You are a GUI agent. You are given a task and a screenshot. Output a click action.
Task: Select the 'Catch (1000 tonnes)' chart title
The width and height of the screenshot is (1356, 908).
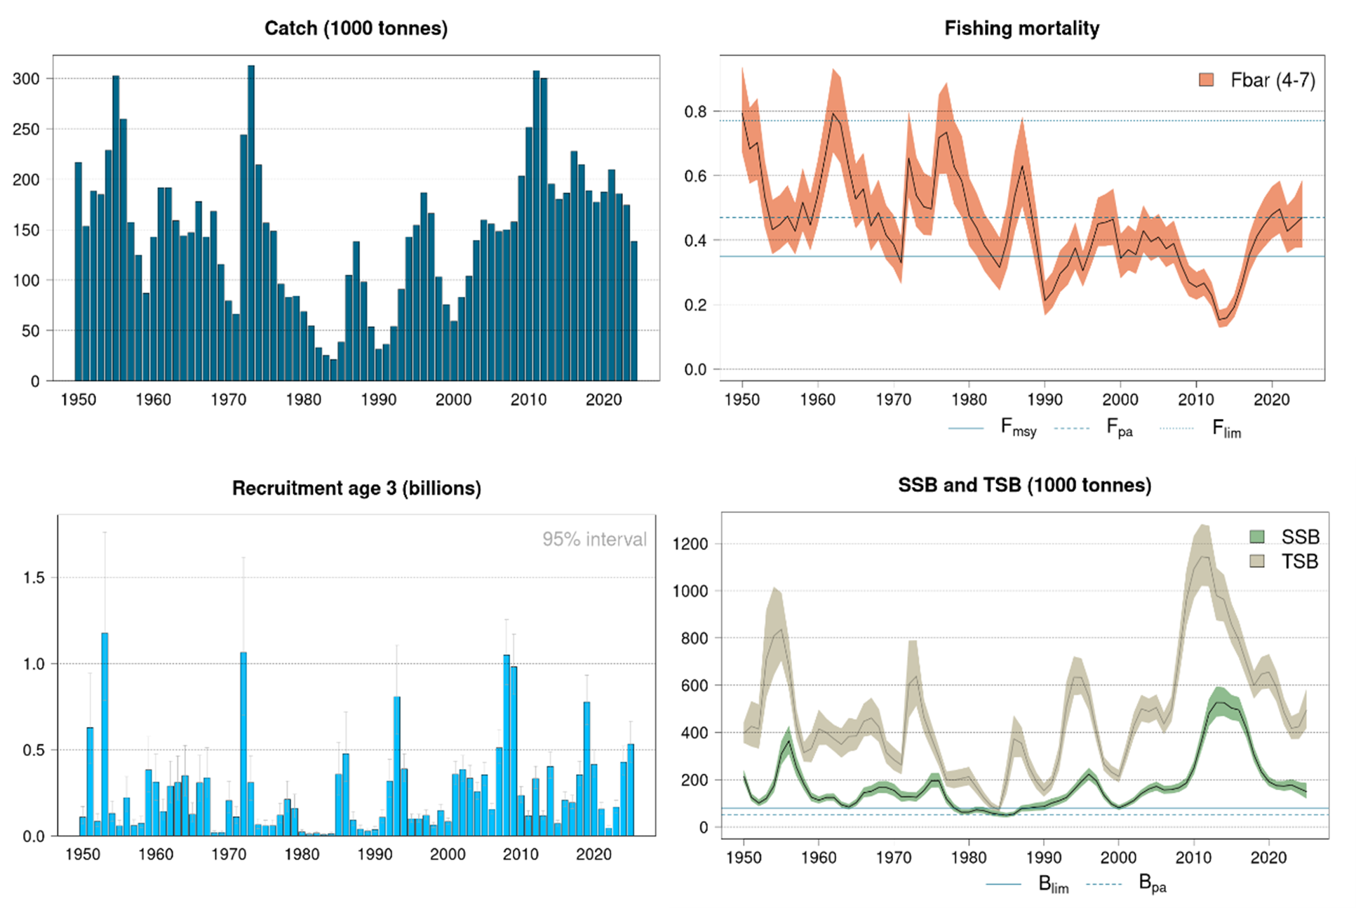pos(356,28)
